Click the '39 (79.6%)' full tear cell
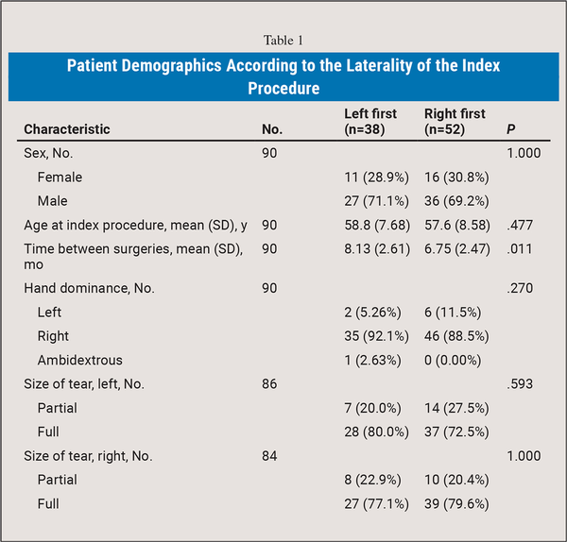The height and width of the screenshot is (542, 567). click(x=458, y=503)
